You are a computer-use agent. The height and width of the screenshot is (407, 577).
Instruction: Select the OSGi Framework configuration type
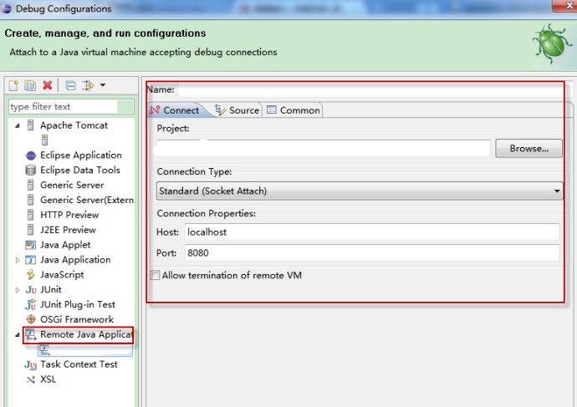76,319
